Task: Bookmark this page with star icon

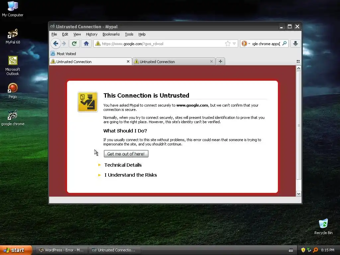Action: (x=227, y=43)
